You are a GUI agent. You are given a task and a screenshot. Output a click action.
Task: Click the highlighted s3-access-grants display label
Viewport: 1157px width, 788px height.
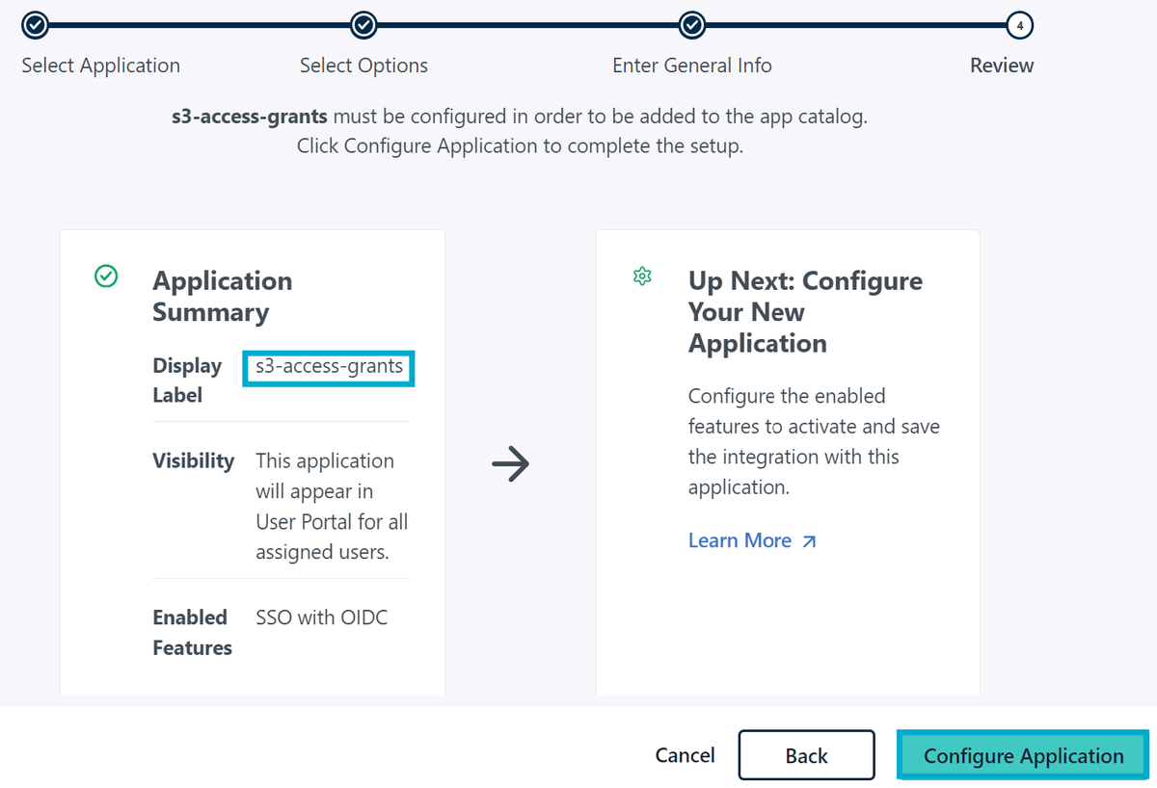point(328,367)
